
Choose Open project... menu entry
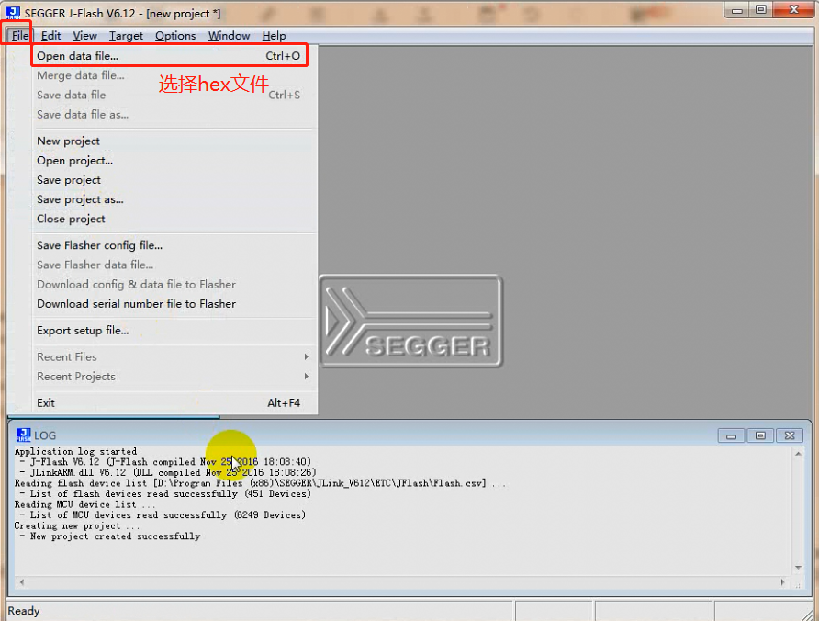[x=175, y=161]
